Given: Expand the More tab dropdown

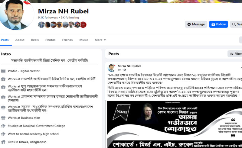Looking at the screenshot, I should pos(100,40).
